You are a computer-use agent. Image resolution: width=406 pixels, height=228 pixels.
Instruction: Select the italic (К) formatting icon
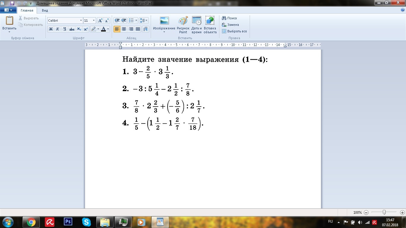[x=57, y=29]
